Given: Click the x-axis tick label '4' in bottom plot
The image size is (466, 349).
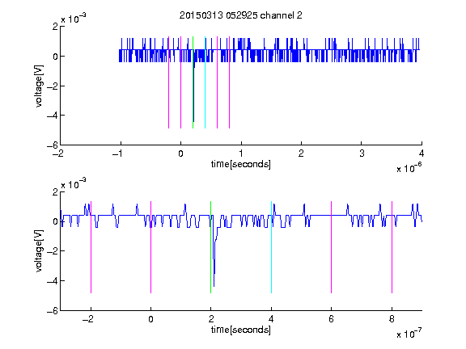Looking at the screenshot, I should point(271,319).
